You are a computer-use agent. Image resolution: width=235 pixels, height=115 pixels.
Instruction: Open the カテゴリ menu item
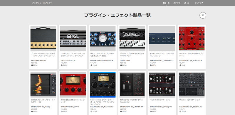pos(177,3)
